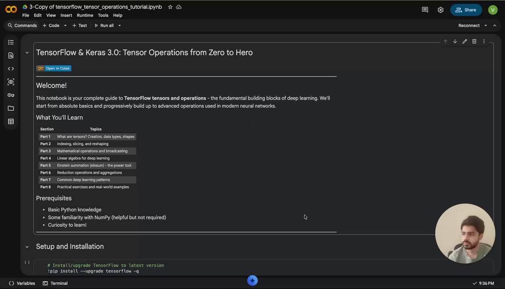
Task: Open the variable inspector eye icon
Action: click(11, 82)
